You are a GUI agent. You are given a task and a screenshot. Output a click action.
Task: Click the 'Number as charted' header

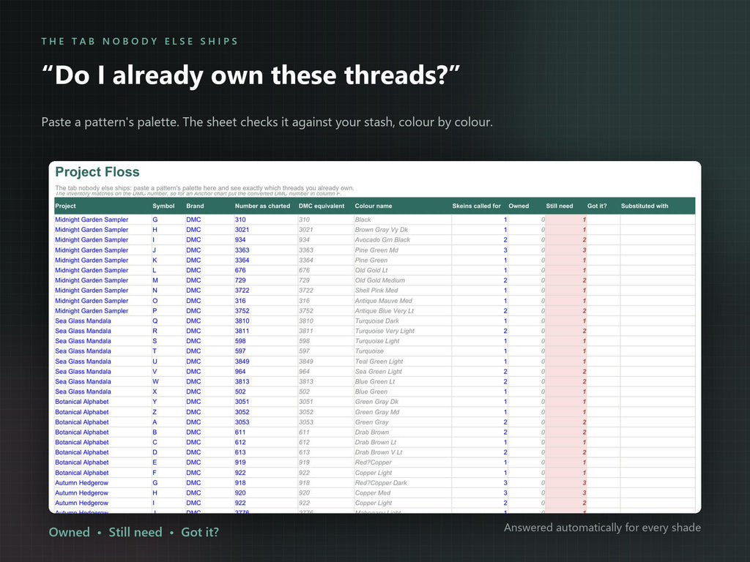(263, 206)
